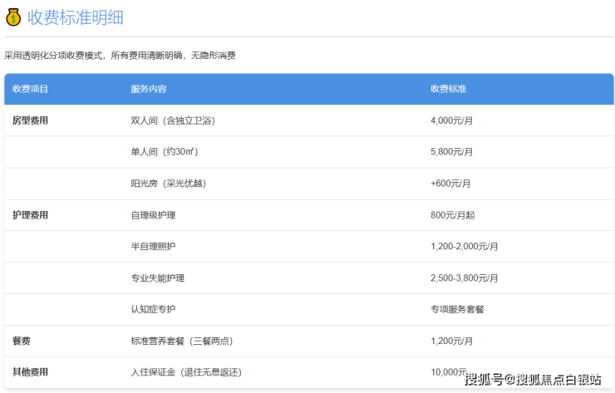Click the 其他费用 category cell

(x=30, y=372)
